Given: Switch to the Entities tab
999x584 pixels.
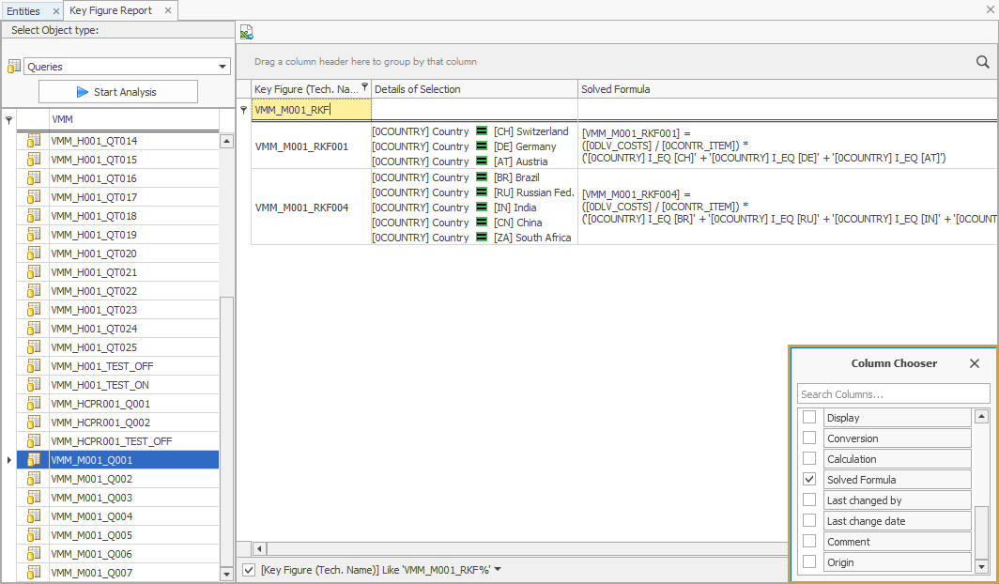Looking at the screenshot, I should (23, 10).
